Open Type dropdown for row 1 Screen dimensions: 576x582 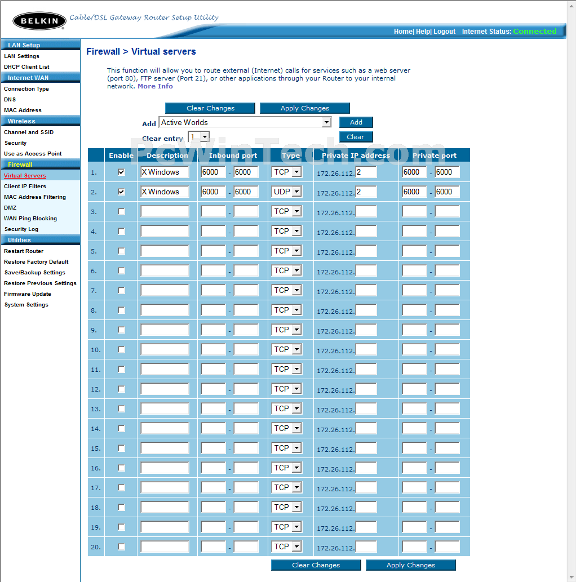[287, 172]
